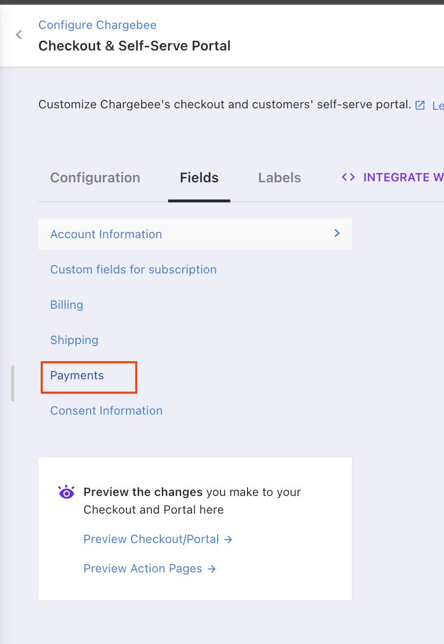
Task: Switch to the Configuration tab
Action: 95,177
